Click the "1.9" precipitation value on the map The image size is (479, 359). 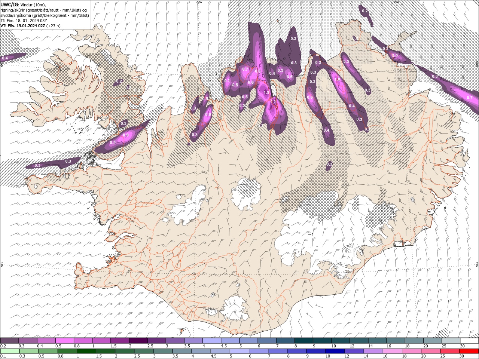coord(266,92)
